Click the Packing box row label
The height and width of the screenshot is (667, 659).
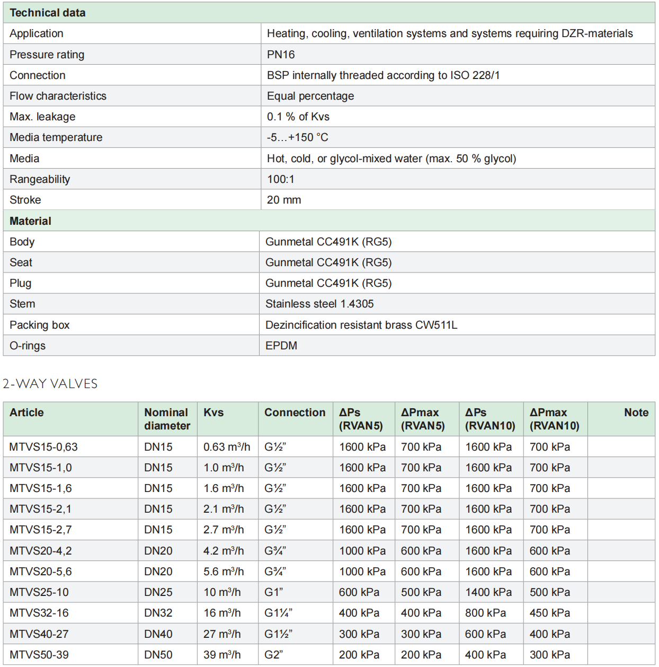40,325
